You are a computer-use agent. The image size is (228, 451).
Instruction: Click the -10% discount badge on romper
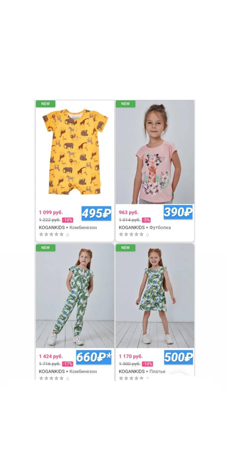click(68, 220)
